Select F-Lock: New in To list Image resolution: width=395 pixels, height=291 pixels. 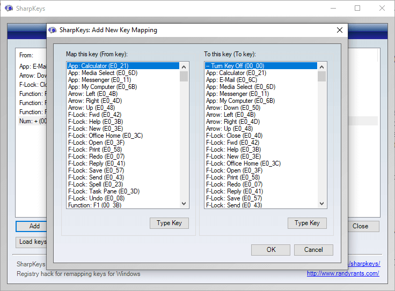pos(261,156)
